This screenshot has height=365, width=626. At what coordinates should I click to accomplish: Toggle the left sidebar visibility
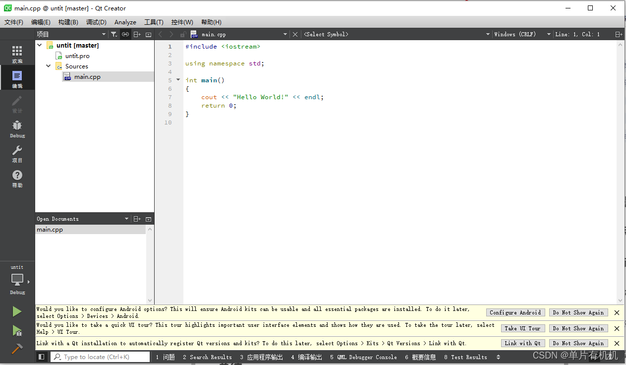42,357
